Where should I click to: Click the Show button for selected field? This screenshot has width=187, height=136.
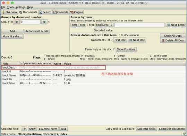32,129
